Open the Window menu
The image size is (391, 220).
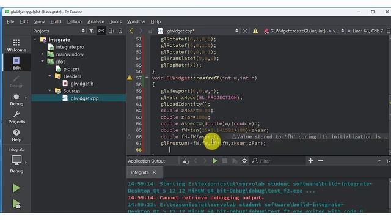pos(136,21)
